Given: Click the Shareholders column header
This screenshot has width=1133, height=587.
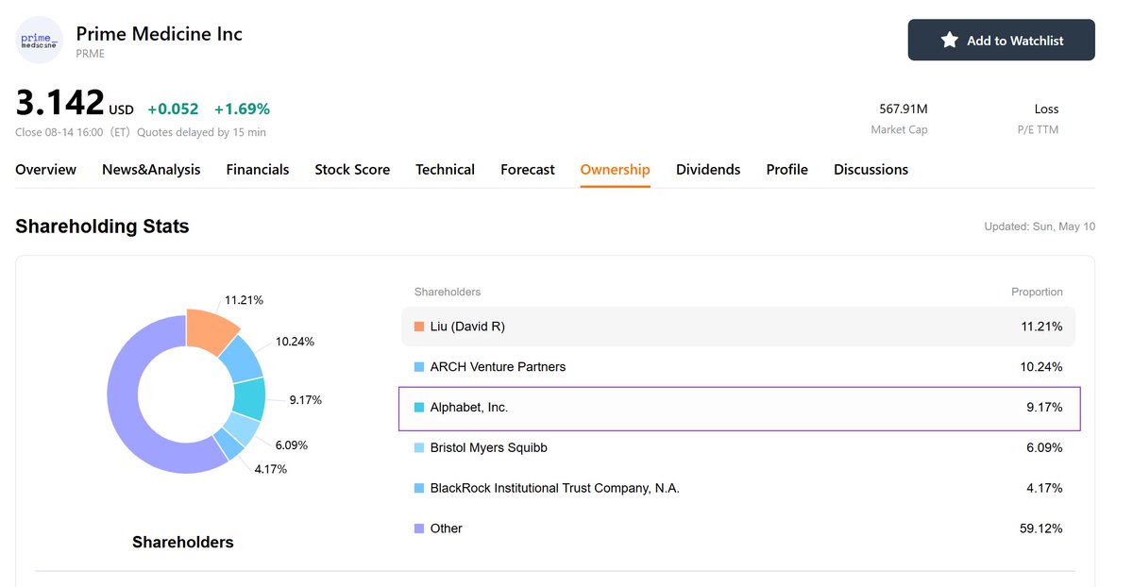Looking at the screenshot, I should pos(448,293).
